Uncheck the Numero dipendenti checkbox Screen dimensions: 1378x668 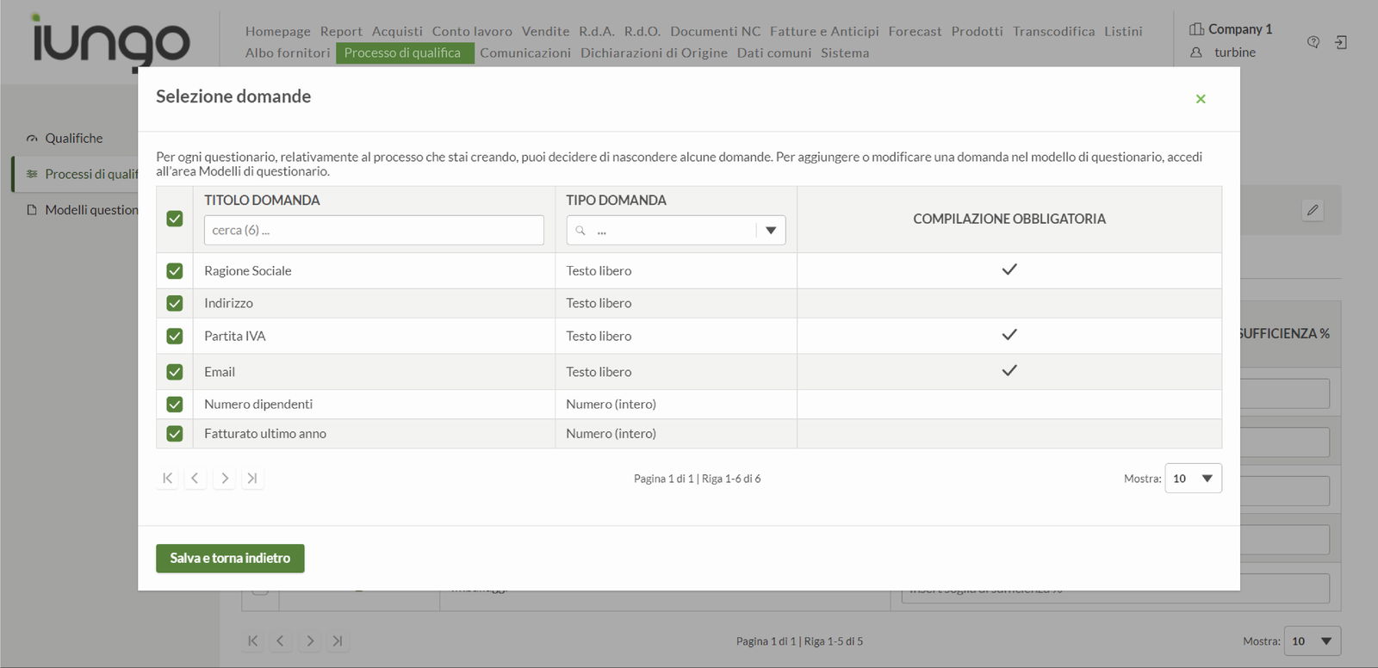175,405
